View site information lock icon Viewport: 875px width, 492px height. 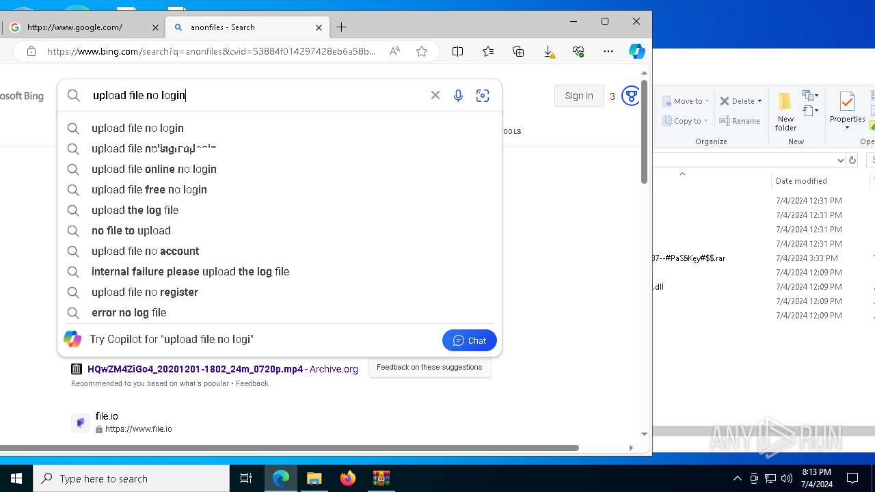(31, 51)
